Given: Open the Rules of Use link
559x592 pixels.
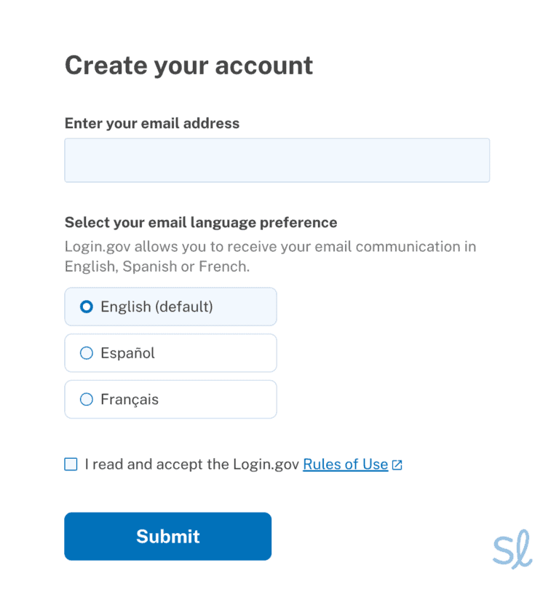Looking at the screenshot, I should 345,464.
